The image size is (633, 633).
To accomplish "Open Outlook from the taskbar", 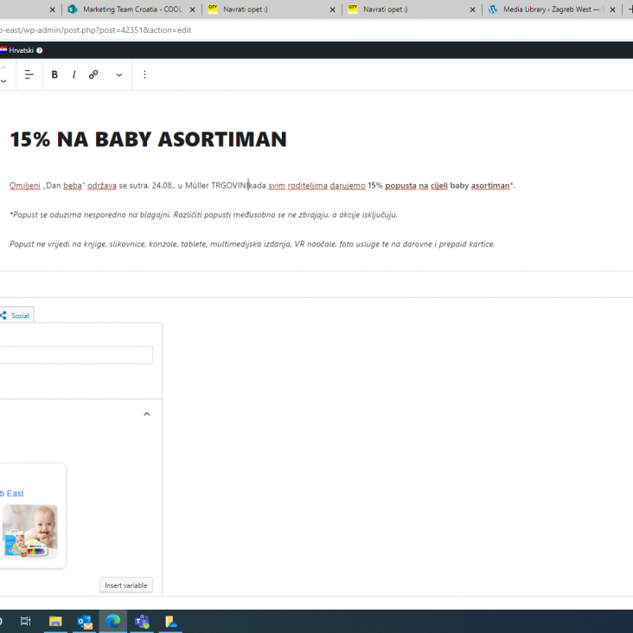I will click(x=85, y=621).
